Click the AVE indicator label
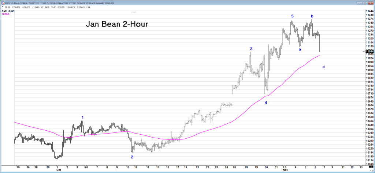This screenshot has width=375, height=173. (x=4, y=11)
